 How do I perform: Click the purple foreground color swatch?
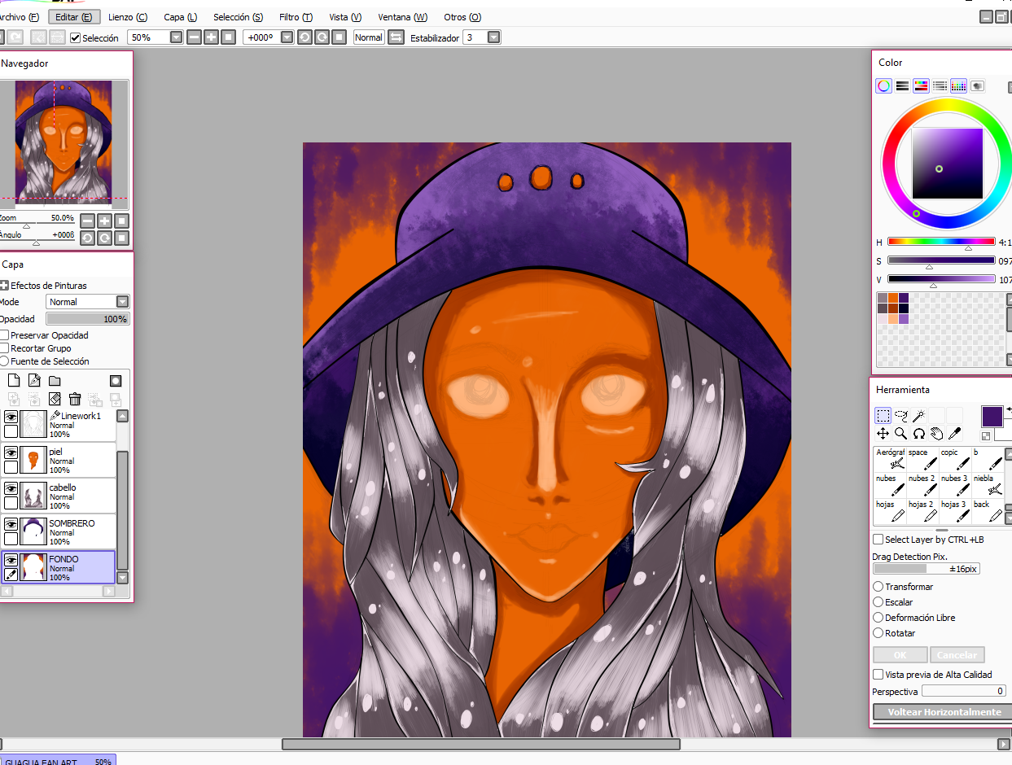click(992, 417)
